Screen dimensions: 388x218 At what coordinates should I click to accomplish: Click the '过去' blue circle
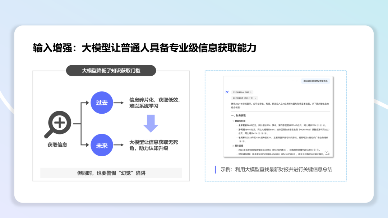click(102, 103)
